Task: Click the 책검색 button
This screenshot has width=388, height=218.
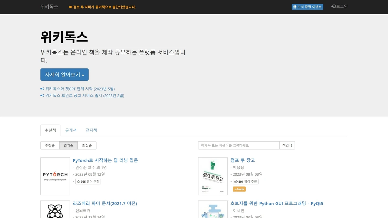Action: coord(287,145)
